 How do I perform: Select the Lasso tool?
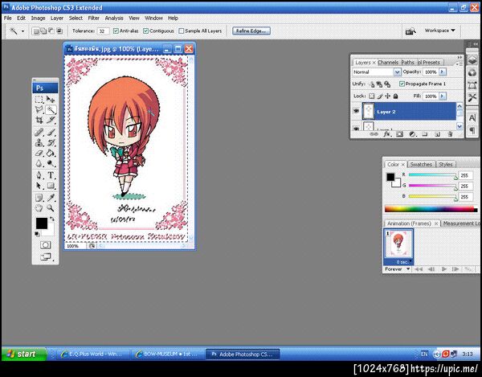click(39, 109)
